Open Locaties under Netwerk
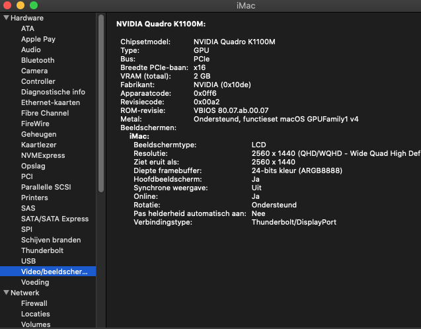The width and height of the screenshot is (421, 329). point(36,314)
